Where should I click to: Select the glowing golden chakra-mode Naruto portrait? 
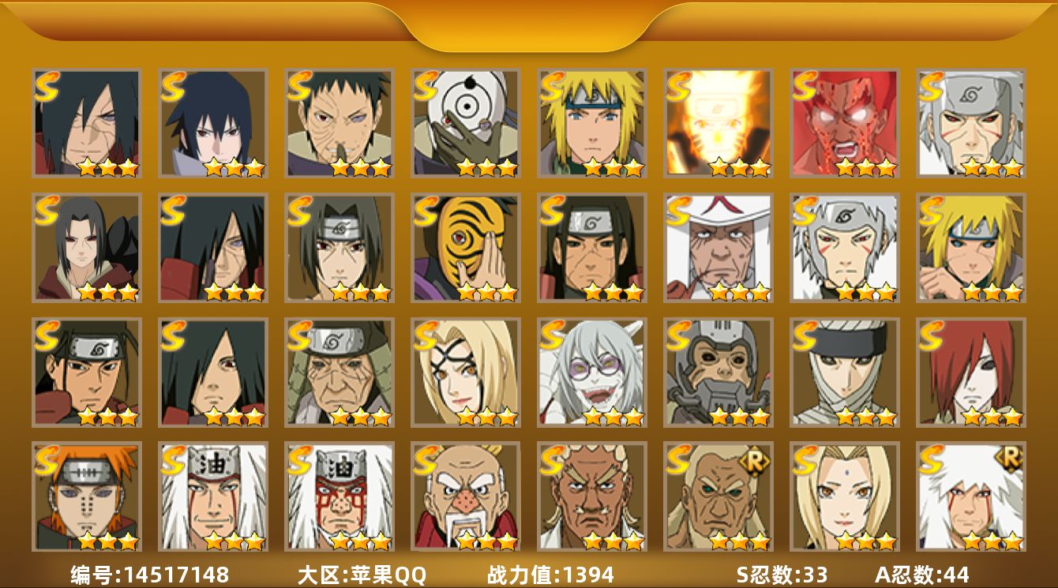[x=718, y=123]
